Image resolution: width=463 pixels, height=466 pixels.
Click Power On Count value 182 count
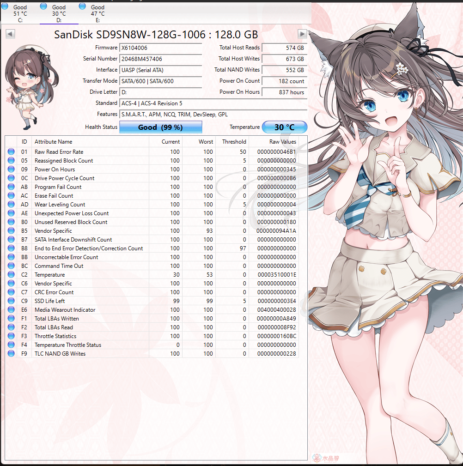click(284, 81)
